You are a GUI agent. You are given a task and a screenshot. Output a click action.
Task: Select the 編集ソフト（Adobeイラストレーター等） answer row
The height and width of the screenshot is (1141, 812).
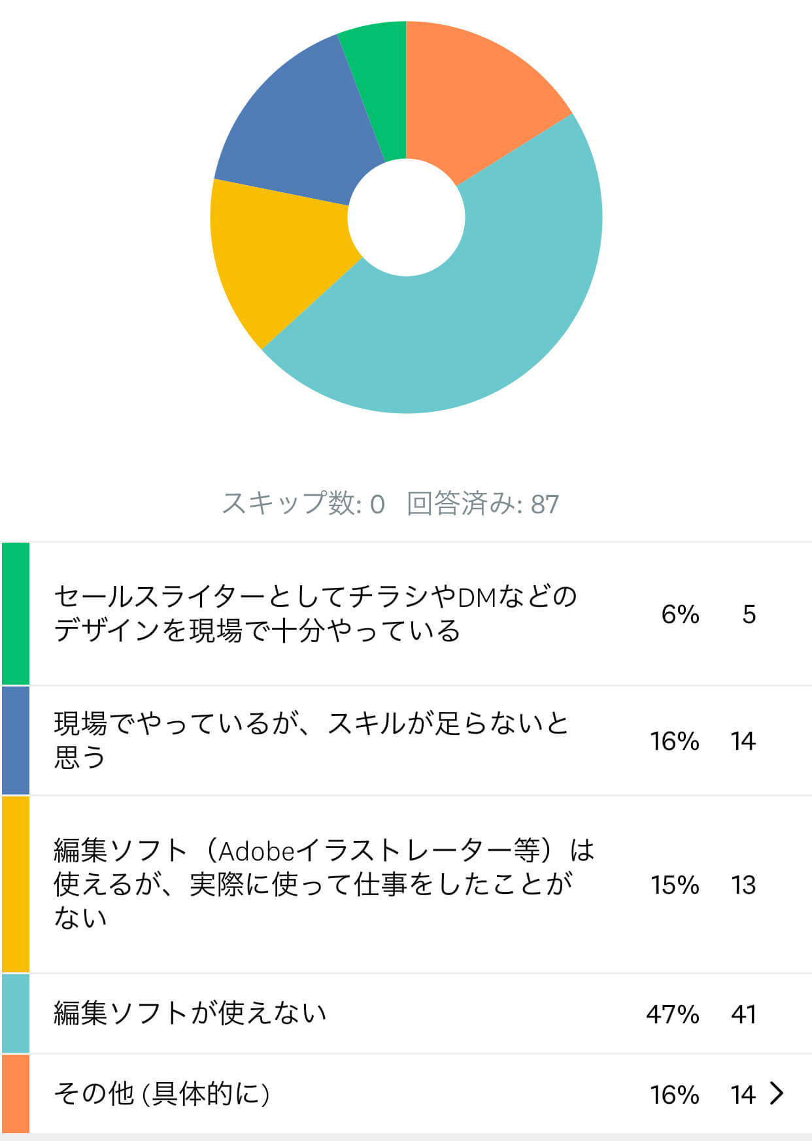tap(406, 884)
